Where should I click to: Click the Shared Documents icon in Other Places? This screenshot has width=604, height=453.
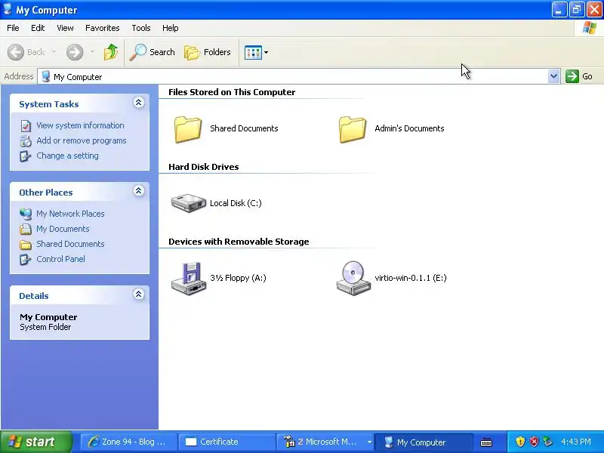pyautogui.click(x=26, y=244)
